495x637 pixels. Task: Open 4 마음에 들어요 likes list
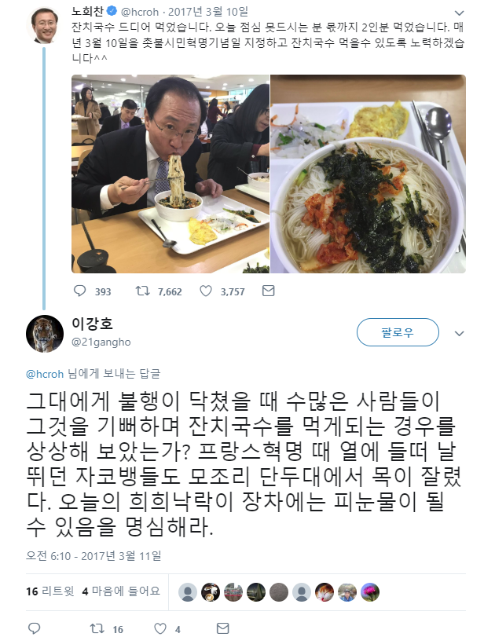click(x=121, y=591)
